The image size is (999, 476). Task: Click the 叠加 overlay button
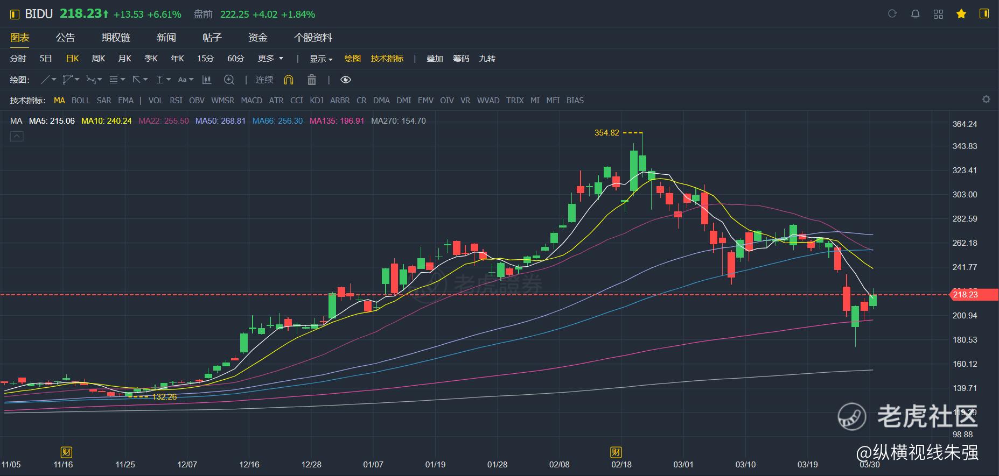coord(435,59)
